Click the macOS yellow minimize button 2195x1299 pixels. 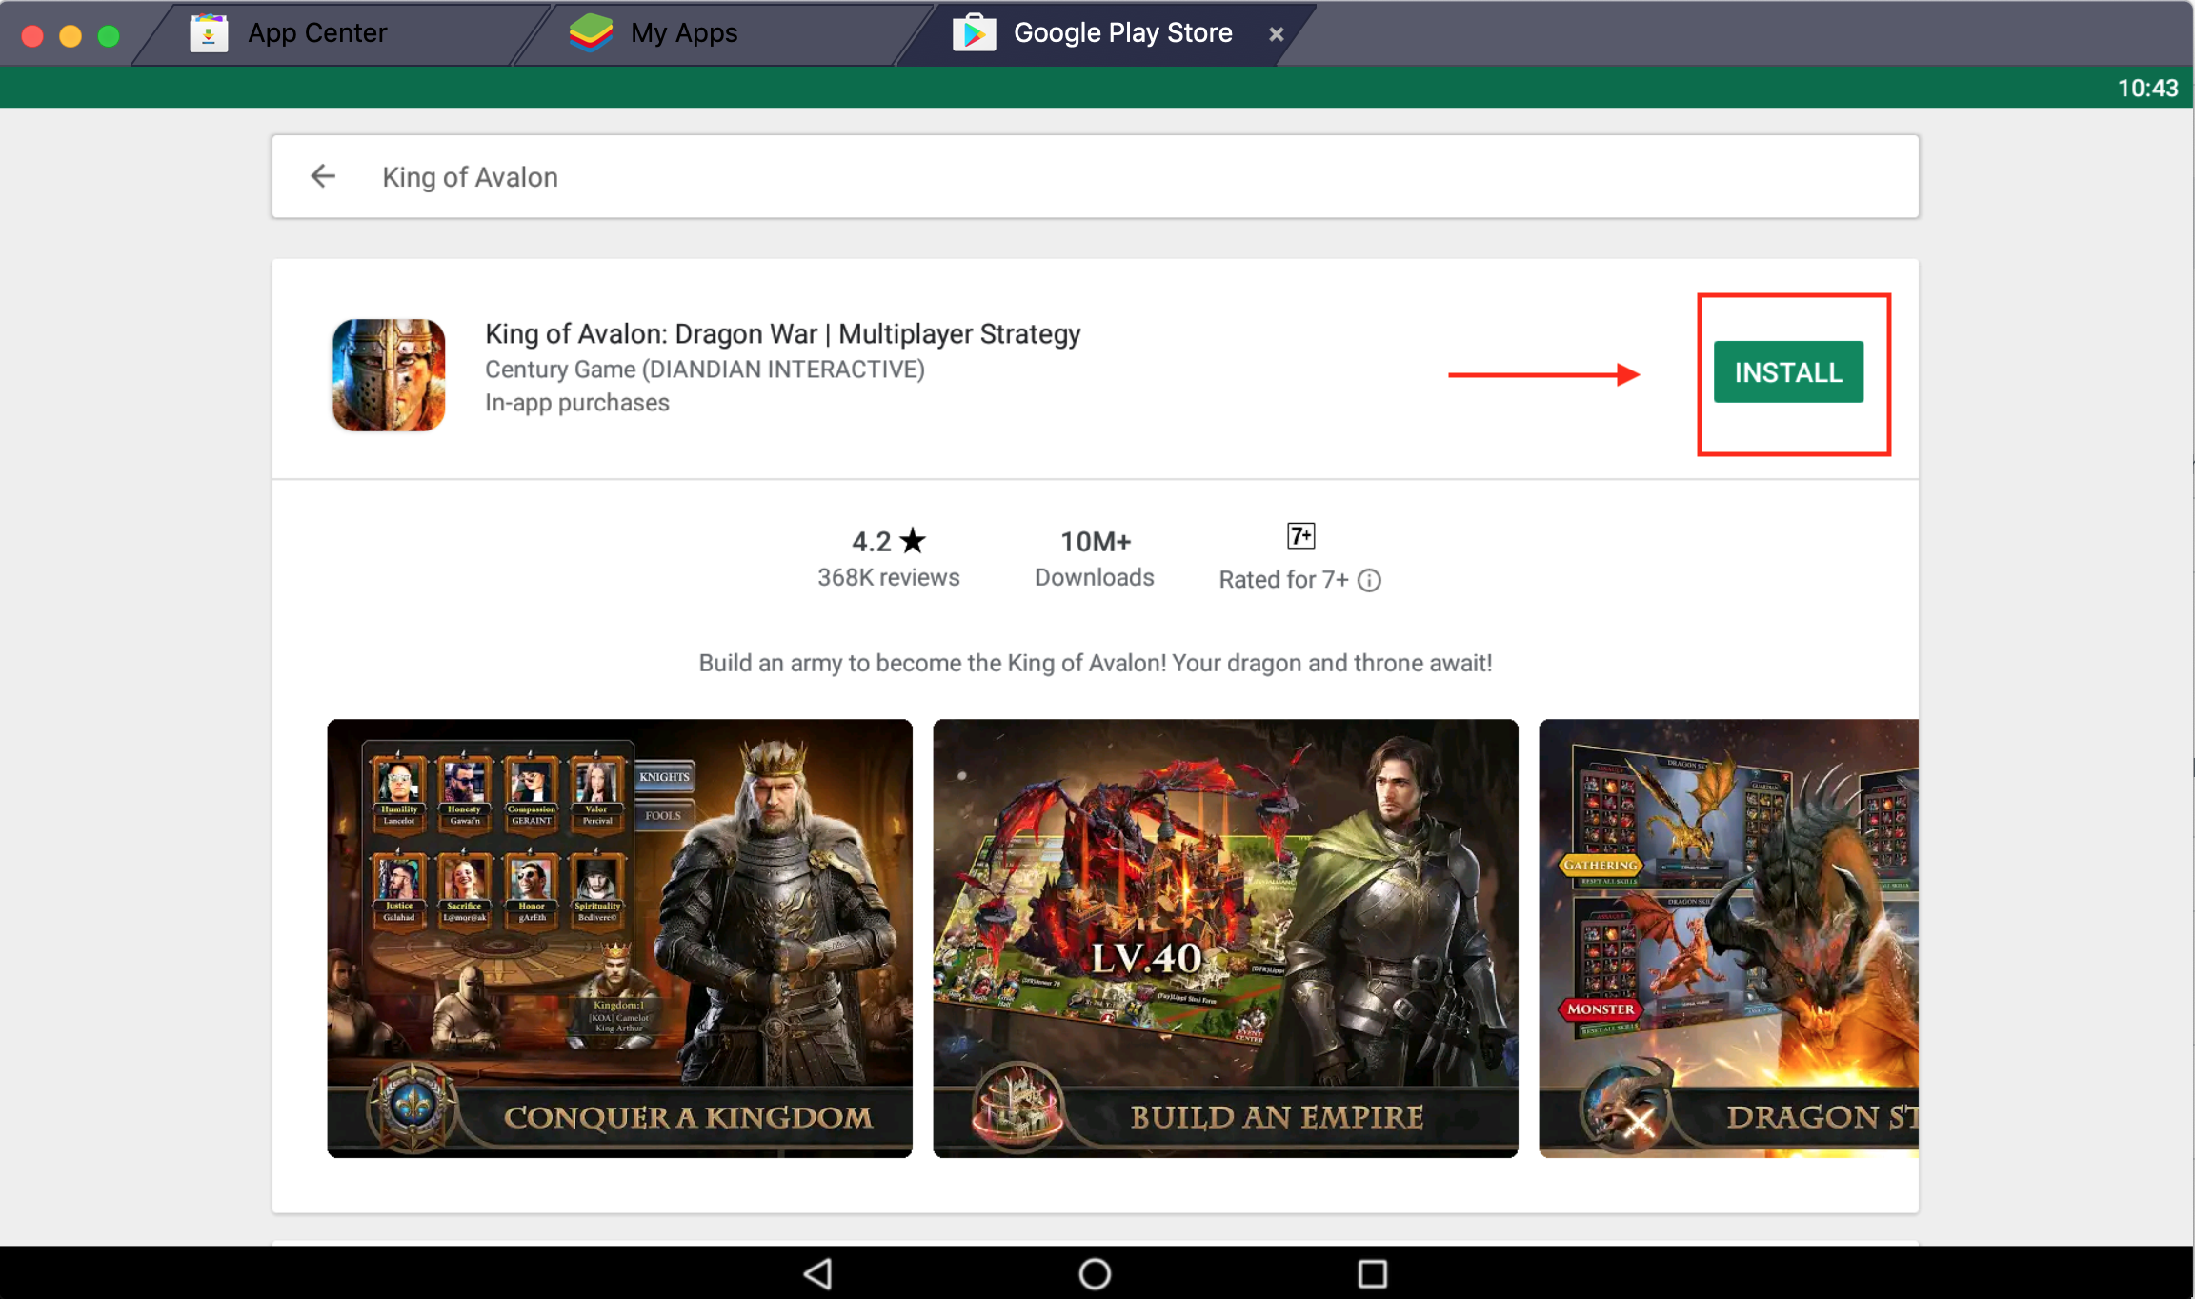pos(70,35)
